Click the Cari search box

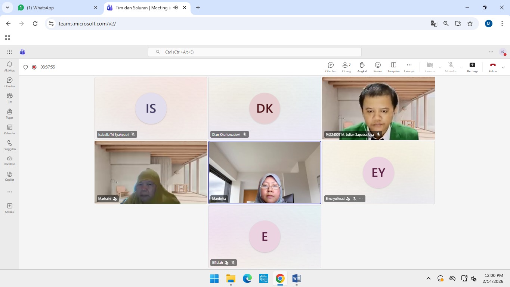pyautogui.click(x=255, y=52)
